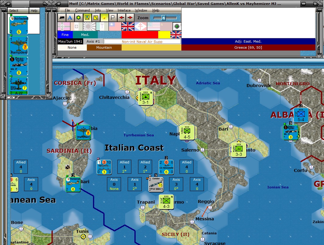
Task: Select the Italian flag in flag row
Action: click(x=77, y=26)
